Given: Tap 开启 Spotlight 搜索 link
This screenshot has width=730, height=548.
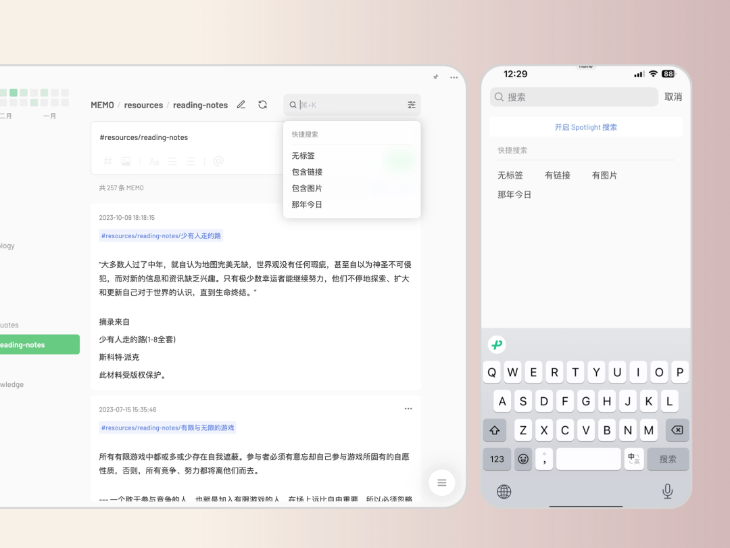Looking at the screenshot, I should click(585, 127).
